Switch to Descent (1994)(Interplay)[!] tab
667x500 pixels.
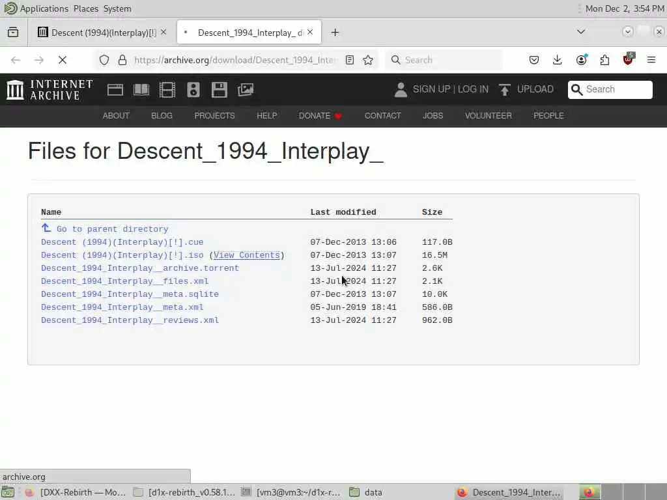[x=102, y=33]
